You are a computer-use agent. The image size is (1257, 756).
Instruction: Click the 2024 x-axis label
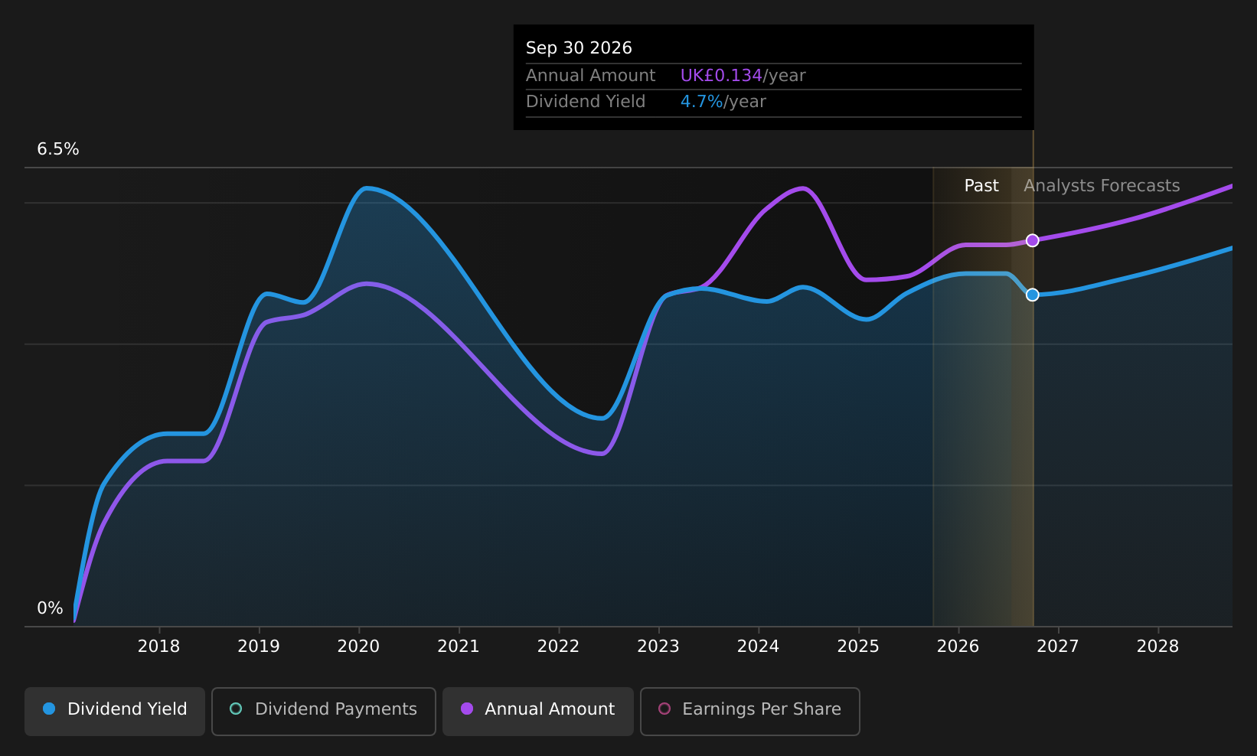pyautogui.click(x=758, y=647)
